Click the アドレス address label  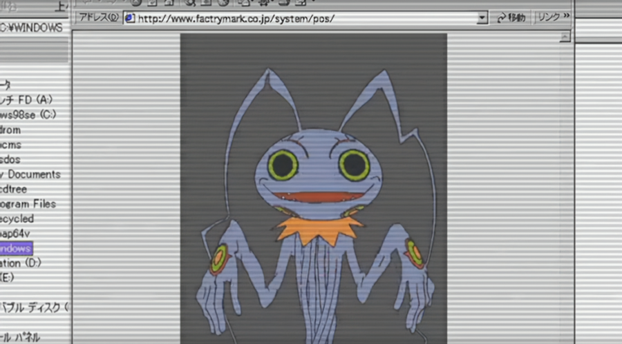pos(98,17)
